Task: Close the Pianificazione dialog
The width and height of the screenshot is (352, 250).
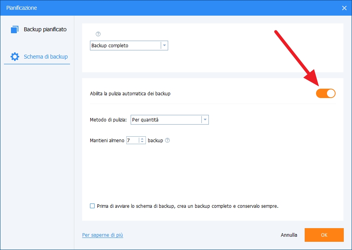Action: [x=344, y=8]
